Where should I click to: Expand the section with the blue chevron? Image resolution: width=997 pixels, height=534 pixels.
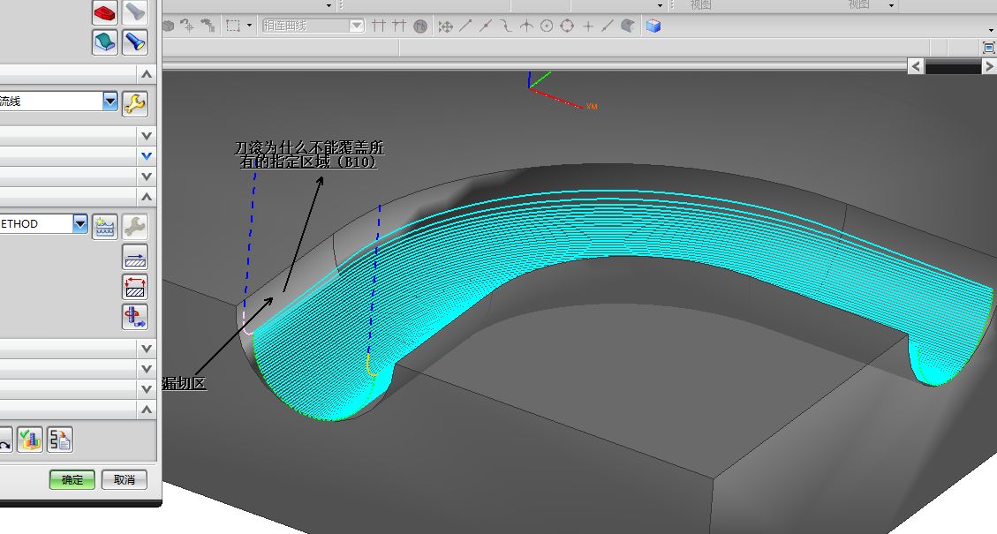[x=147, y=156]
